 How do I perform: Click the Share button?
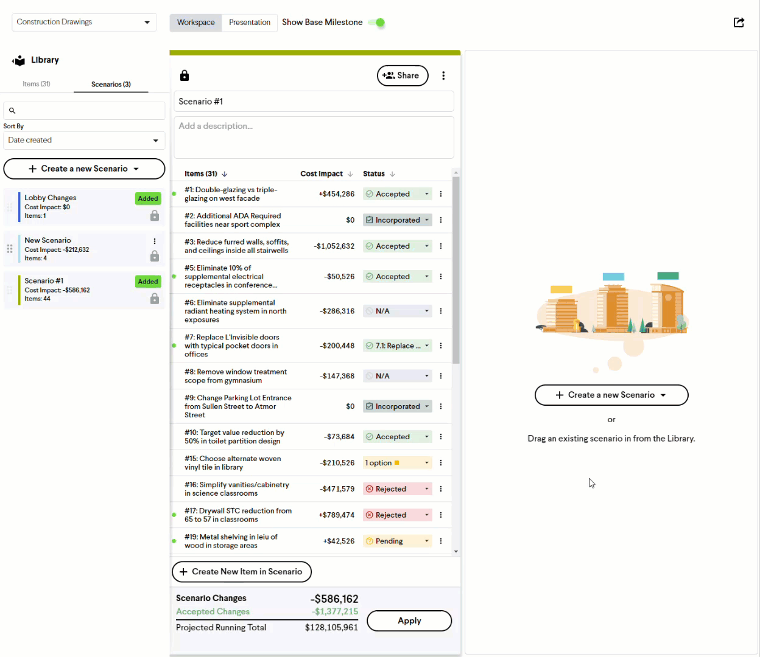pos(403,75)
